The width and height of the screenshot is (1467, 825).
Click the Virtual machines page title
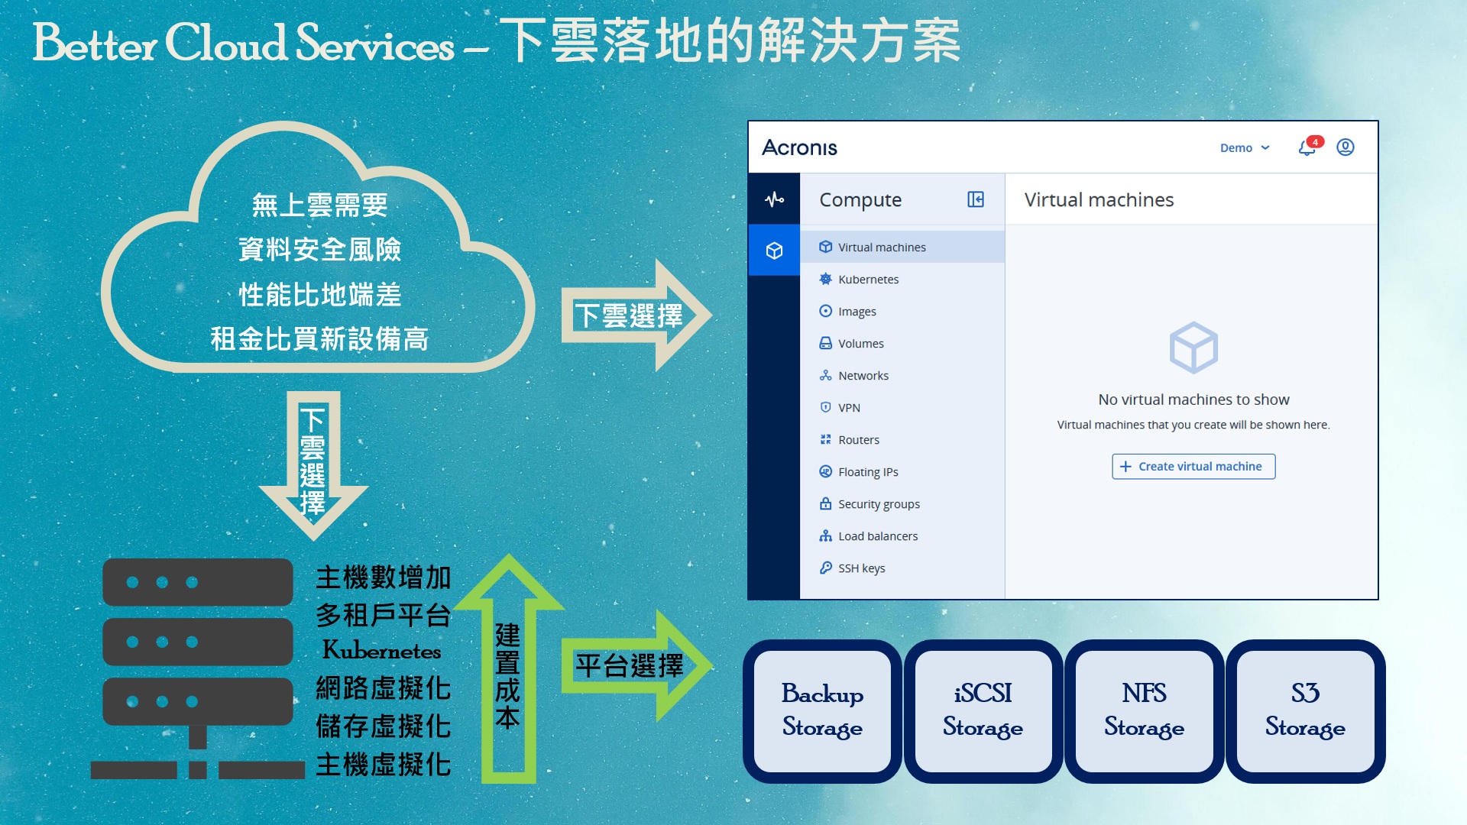coord(1099,200)
